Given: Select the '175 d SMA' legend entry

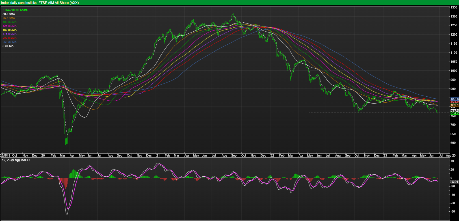Looking at the screenshot, I should pyautogui.click(x=10, y=34).
